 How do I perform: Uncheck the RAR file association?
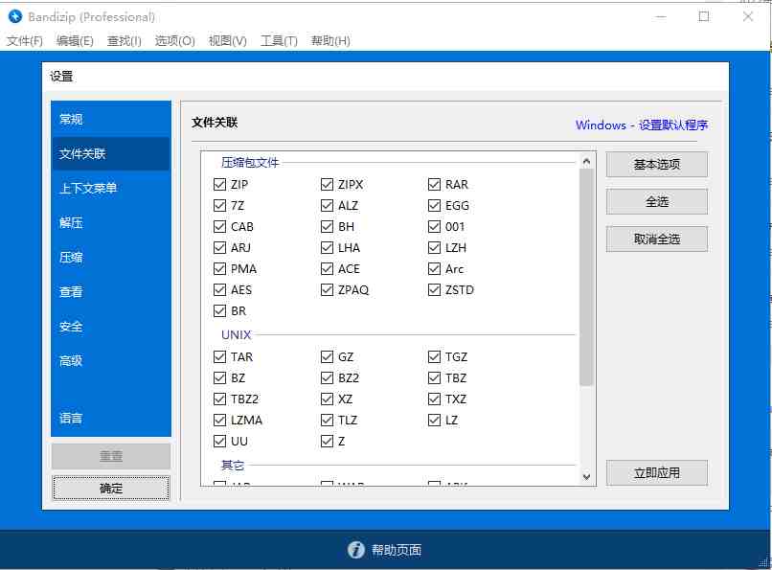(435, 184)
